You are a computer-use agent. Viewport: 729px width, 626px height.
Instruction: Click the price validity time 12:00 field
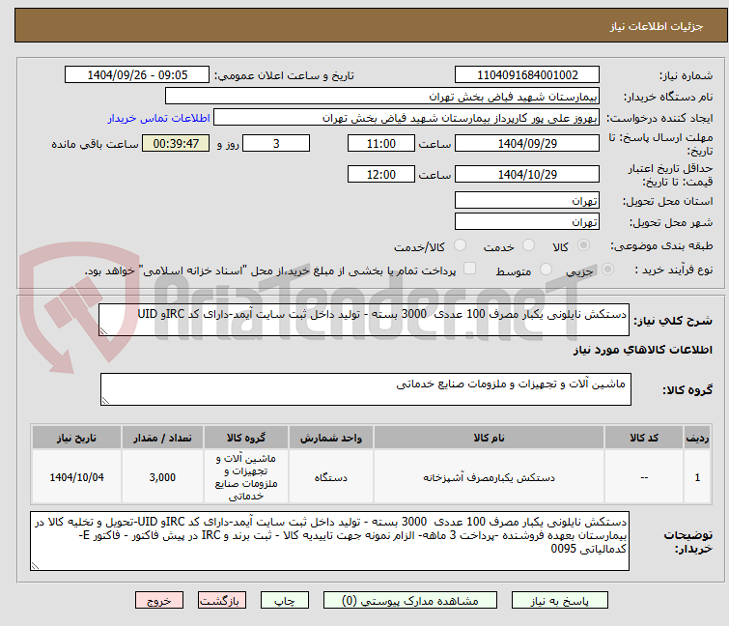tap(380, 175)
